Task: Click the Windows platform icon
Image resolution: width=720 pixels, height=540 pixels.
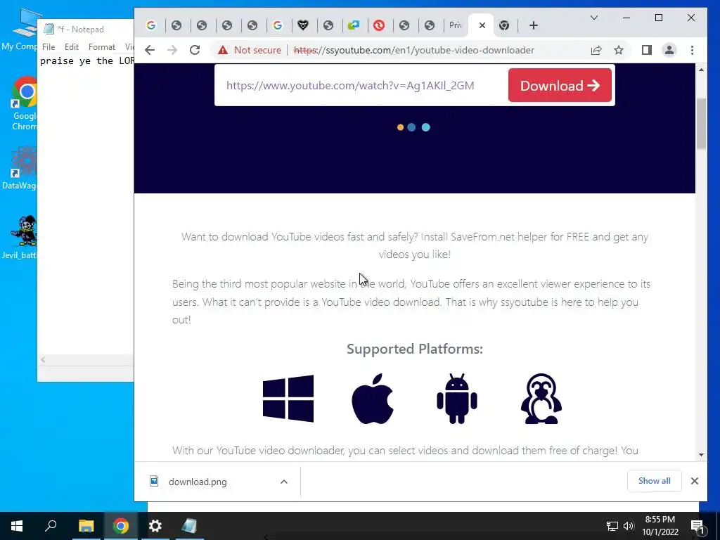Action: coord(288,399)
